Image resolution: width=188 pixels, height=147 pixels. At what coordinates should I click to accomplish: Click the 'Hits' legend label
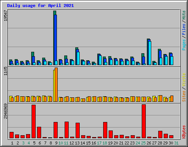[184, 15]
